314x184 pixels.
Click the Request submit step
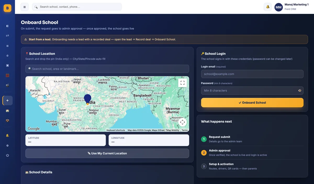(252, 139)
